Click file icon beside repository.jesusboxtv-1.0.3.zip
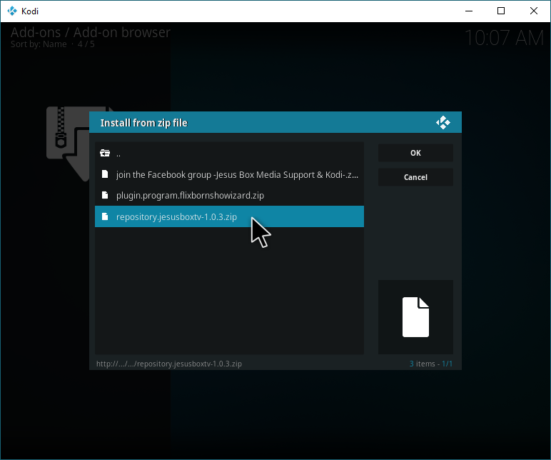The height and width of the screenshot is (460, 551). [x=105, y=216]
